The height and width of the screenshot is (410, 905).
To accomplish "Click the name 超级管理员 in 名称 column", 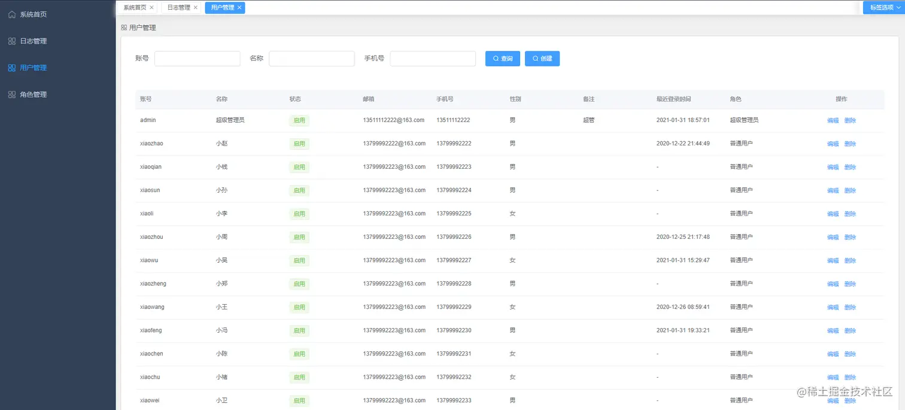I will coord(230,120).
